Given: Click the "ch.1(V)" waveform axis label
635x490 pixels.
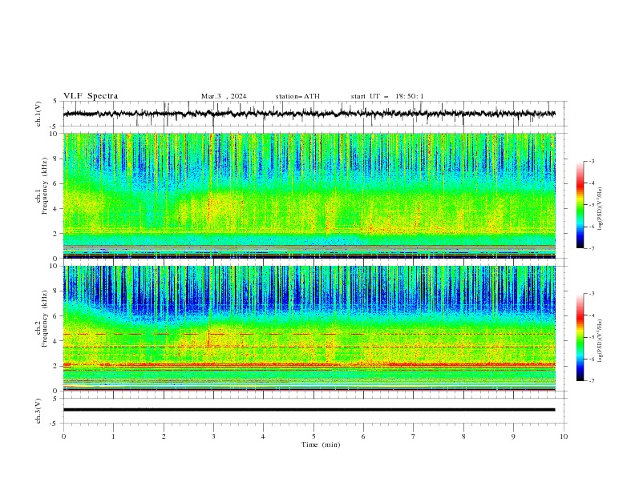Looking at the screenshot, I should click(38, 114).
